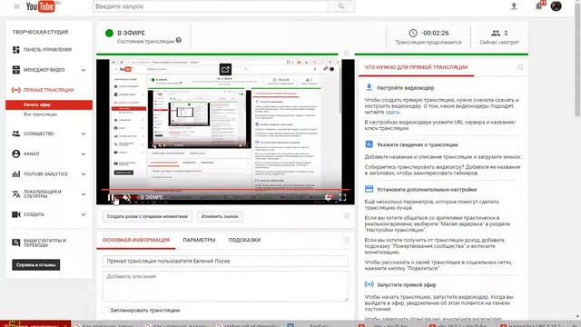This screenshot has width=581, height=327.
Task: Open the account avatar menu
Action: (556, 6)
